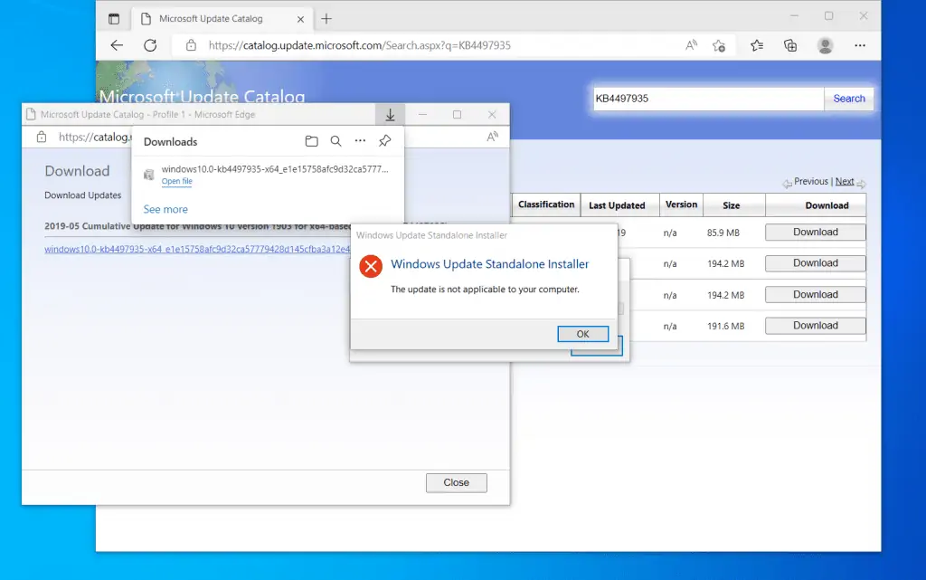Click the Search button in the Update Catalog
Screen dimensions: 926x580
[x=848, y=99]
